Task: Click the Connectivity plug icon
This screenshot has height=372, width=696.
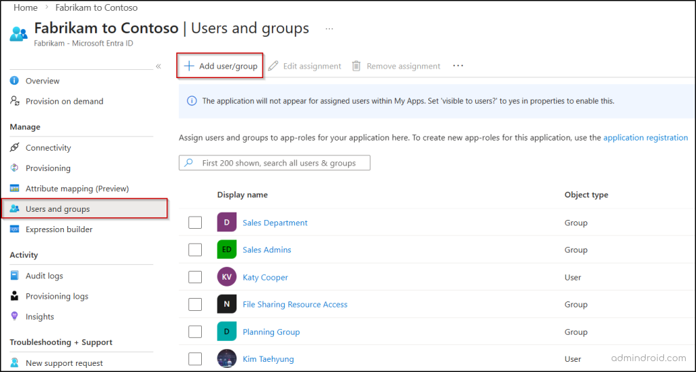Action: [x=15, y=147]
